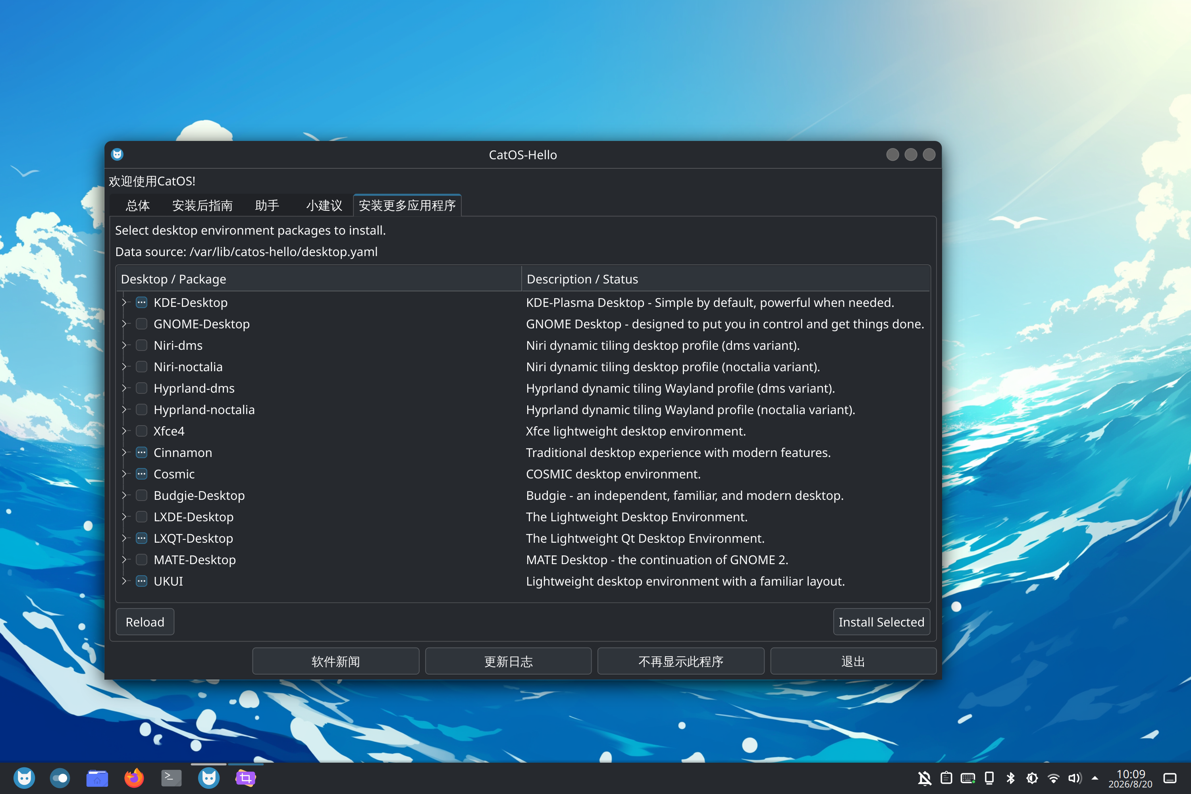Open the file manager from taskbar
The image size is (1191, 794).
pyautogui.click(x=97, y=778)
